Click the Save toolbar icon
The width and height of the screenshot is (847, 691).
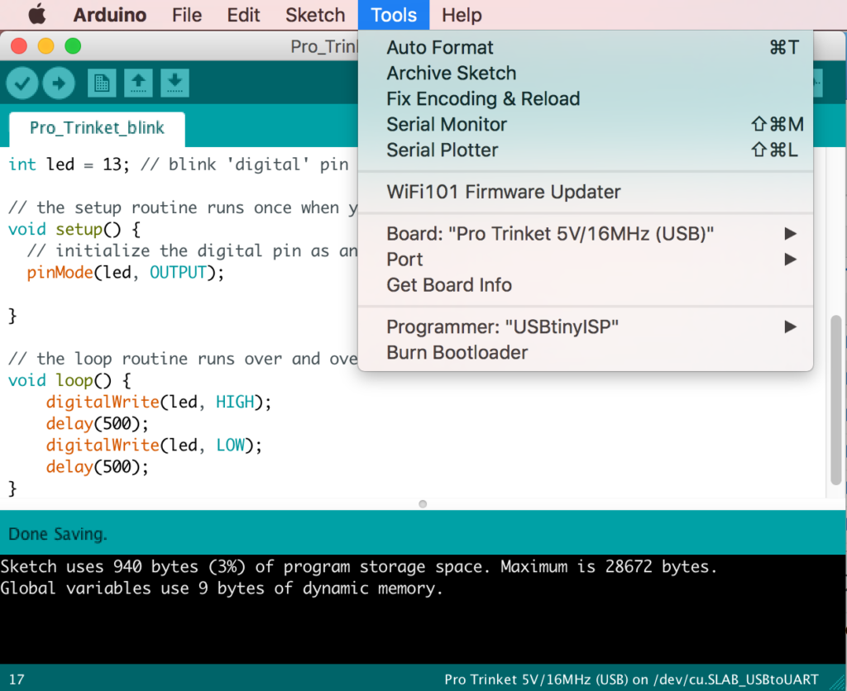[x=175, y=83]
